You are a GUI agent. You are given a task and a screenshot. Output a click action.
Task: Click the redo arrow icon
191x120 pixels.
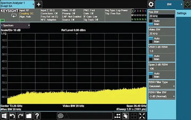coord(20,116)
